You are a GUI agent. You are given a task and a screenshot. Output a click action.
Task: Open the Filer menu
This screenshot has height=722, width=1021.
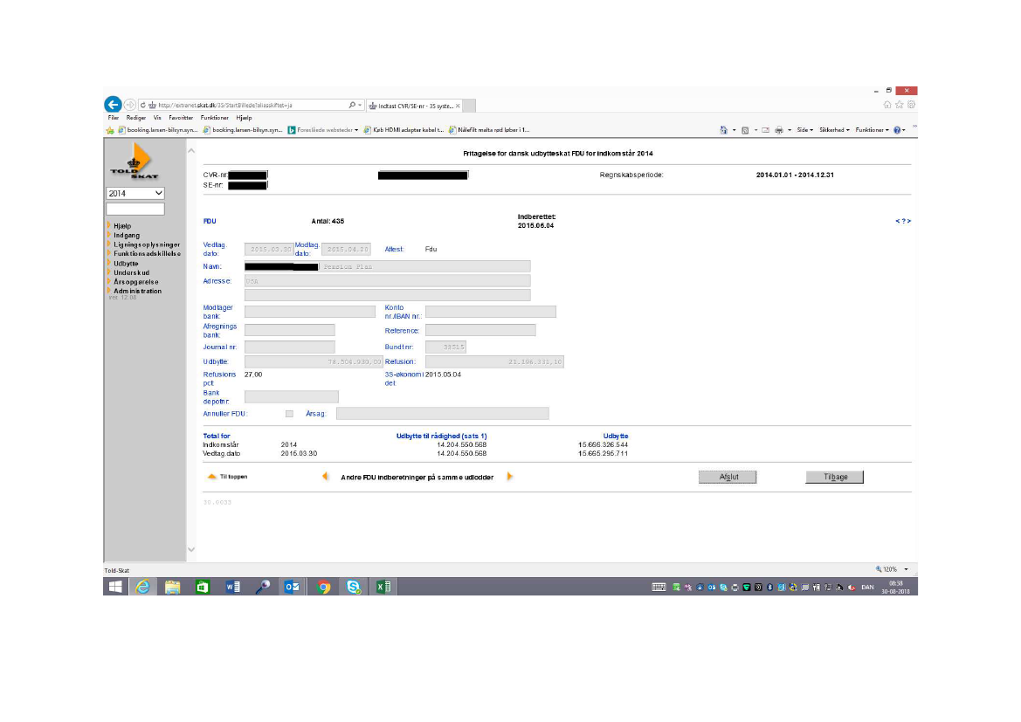coord(114,118)
